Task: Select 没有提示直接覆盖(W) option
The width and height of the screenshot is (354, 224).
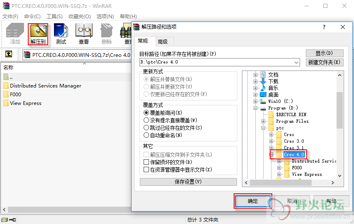Action: [146, 120]
